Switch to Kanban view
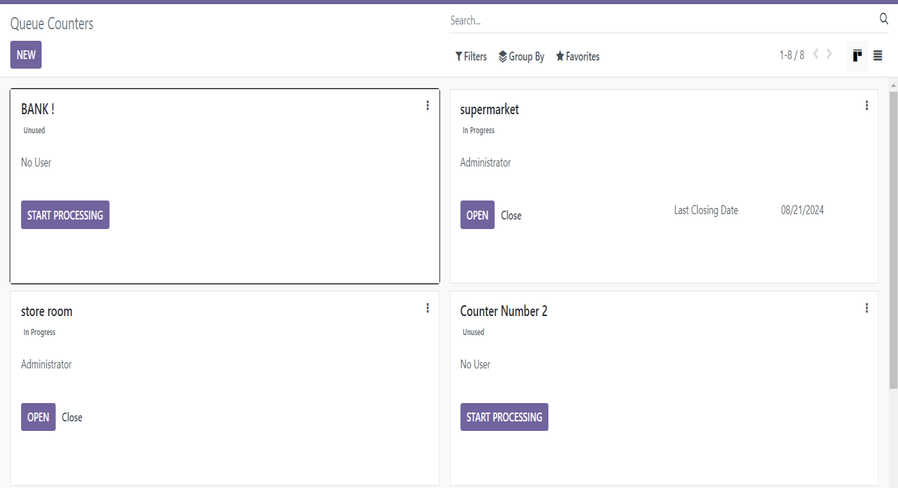Viewport: 898px width, 488px height. (857, 56)
